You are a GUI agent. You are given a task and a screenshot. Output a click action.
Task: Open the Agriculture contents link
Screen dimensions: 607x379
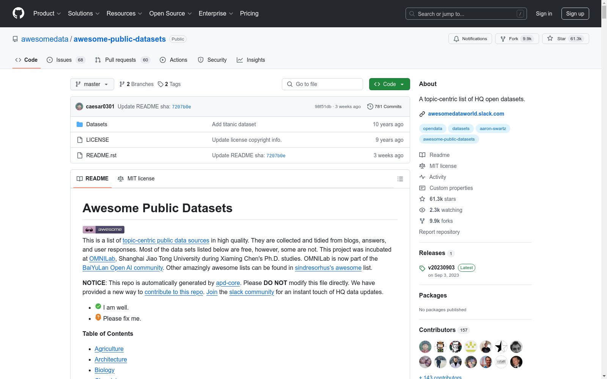[x=109, y=349]
